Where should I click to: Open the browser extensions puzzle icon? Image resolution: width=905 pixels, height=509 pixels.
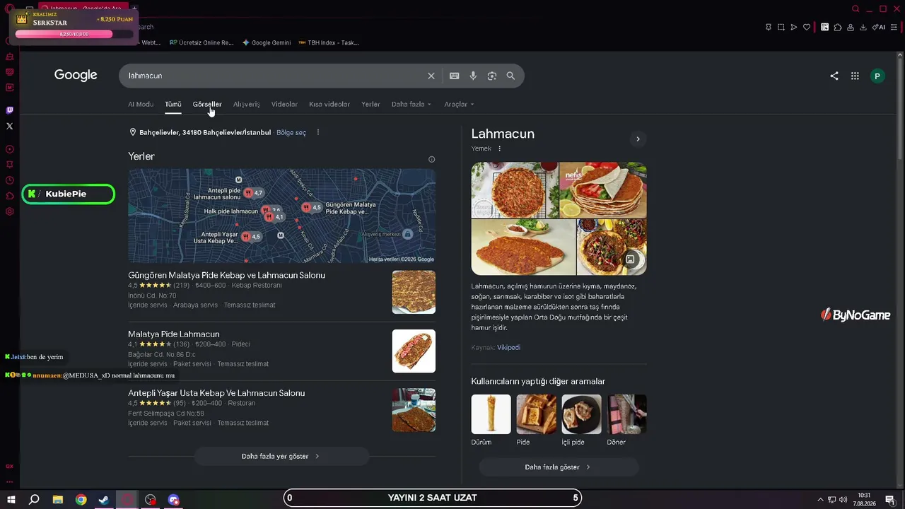838,27
